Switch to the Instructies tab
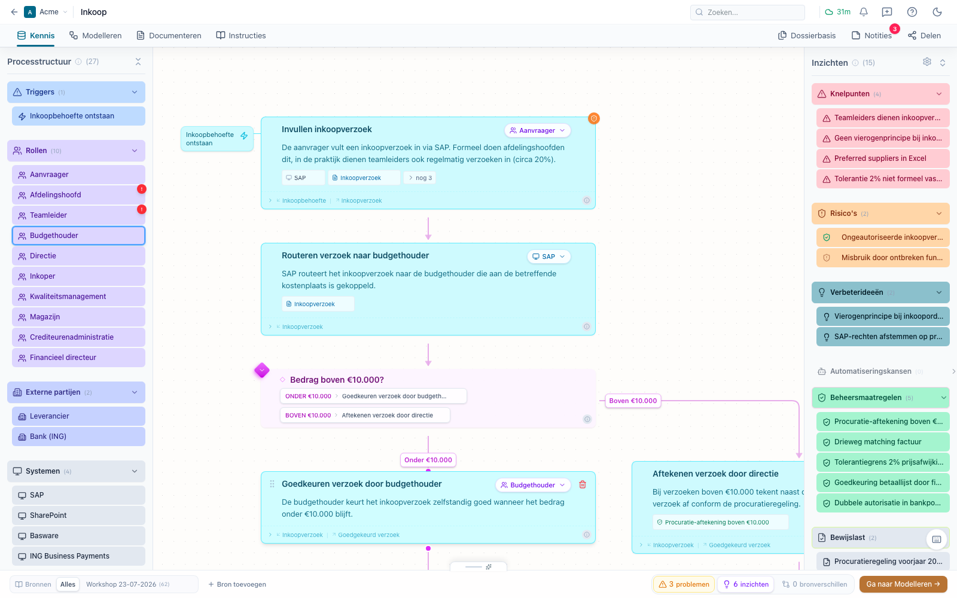The height and width of the screenshot is (598, 957). 241,36
